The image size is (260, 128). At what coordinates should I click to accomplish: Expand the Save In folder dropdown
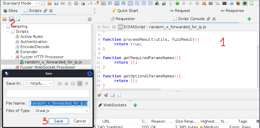point(39,83)
